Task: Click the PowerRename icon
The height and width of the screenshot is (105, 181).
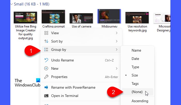Action: (x=46, y=87)
